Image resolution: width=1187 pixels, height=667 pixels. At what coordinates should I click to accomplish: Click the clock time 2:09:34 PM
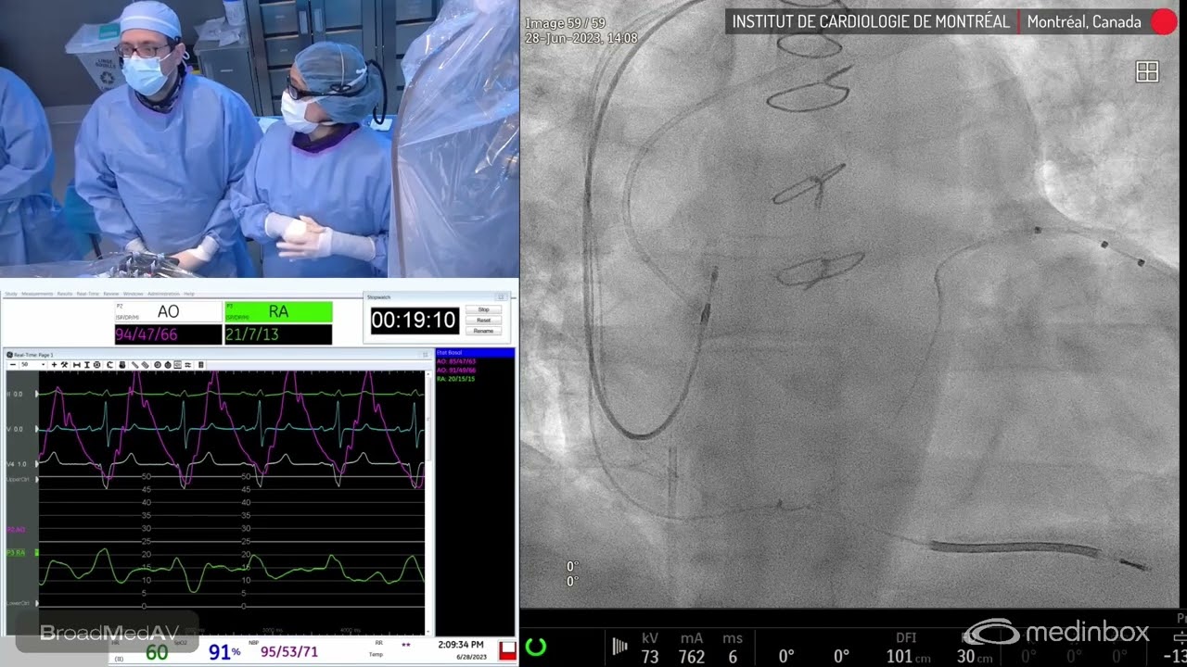pyautogui.click(x=460, y=645)
